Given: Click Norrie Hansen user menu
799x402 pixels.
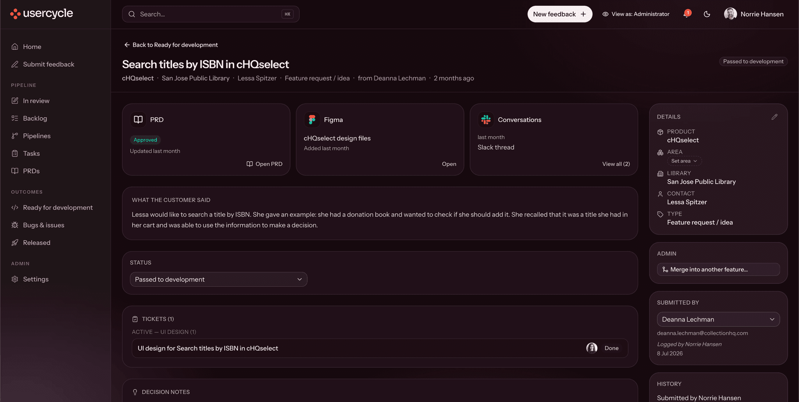Looking at the screenshot, I should click(x=754, y=14).
